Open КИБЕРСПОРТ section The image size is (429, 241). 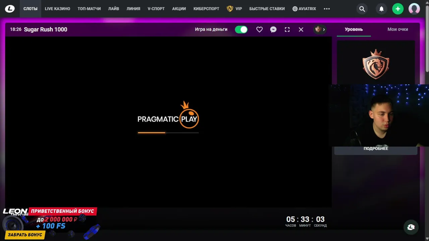[206, 9]
